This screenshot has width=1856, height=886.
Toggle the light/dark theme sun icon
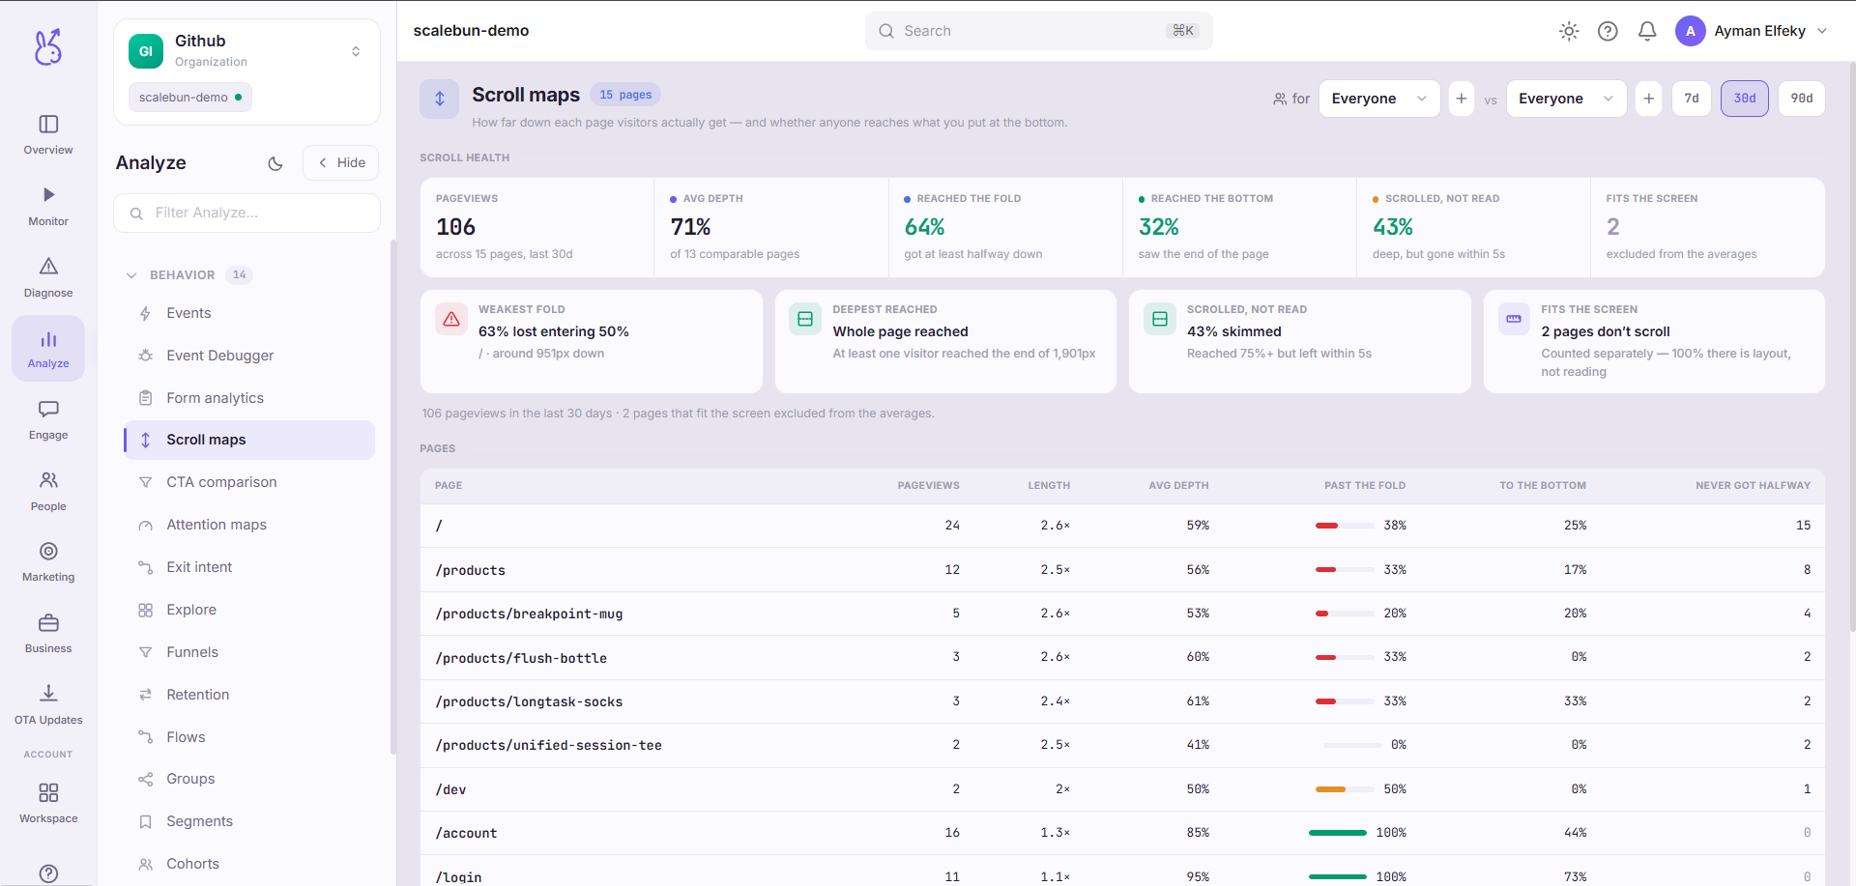pos(1569,31)
